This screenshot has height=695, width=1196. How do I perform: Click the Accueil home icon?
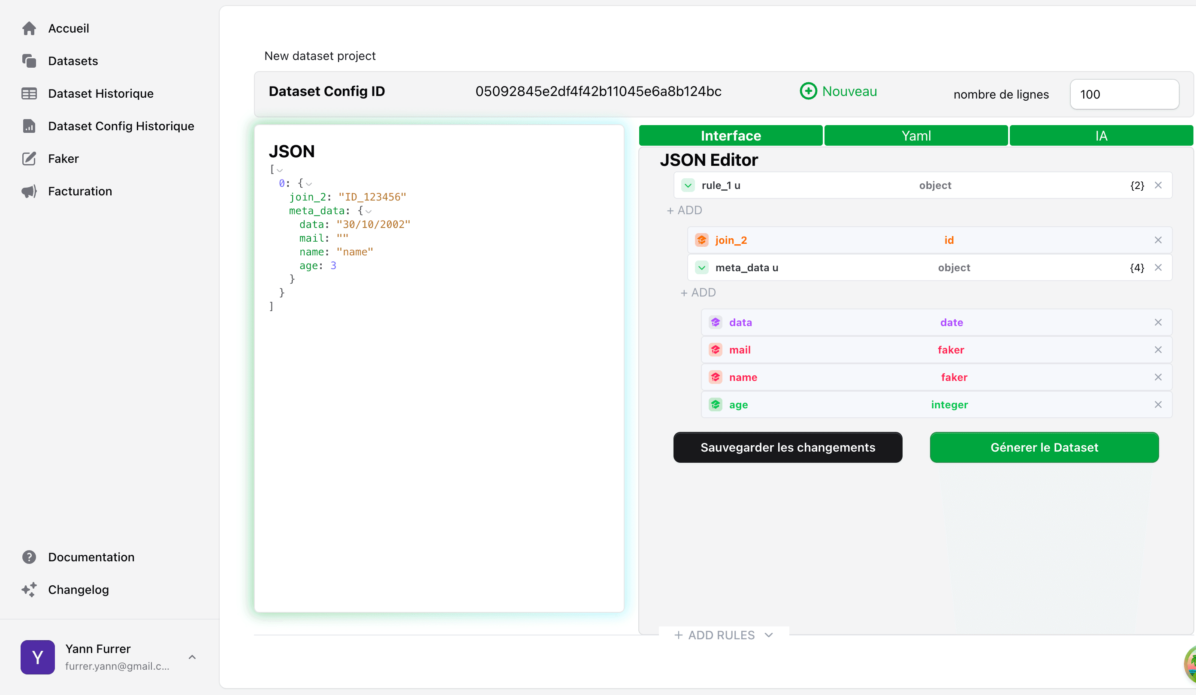pos(29,28)
